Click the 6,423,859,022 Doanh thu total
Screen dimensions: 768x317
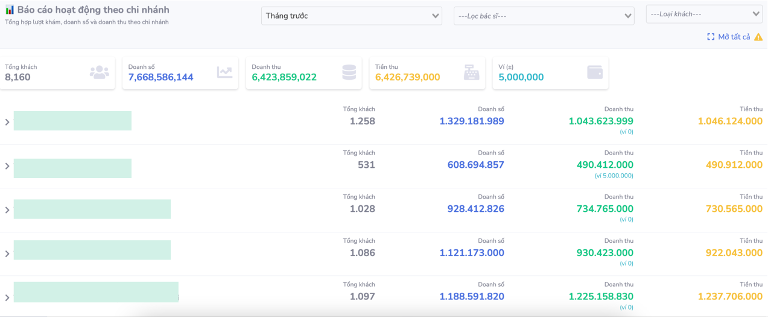pyautogui.click(x=284, y=77)
